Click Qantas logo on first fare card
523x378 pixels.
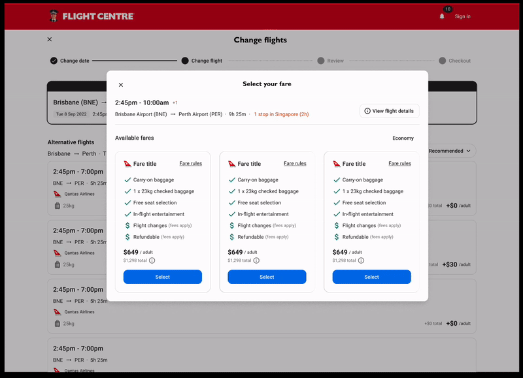(127, 163)
